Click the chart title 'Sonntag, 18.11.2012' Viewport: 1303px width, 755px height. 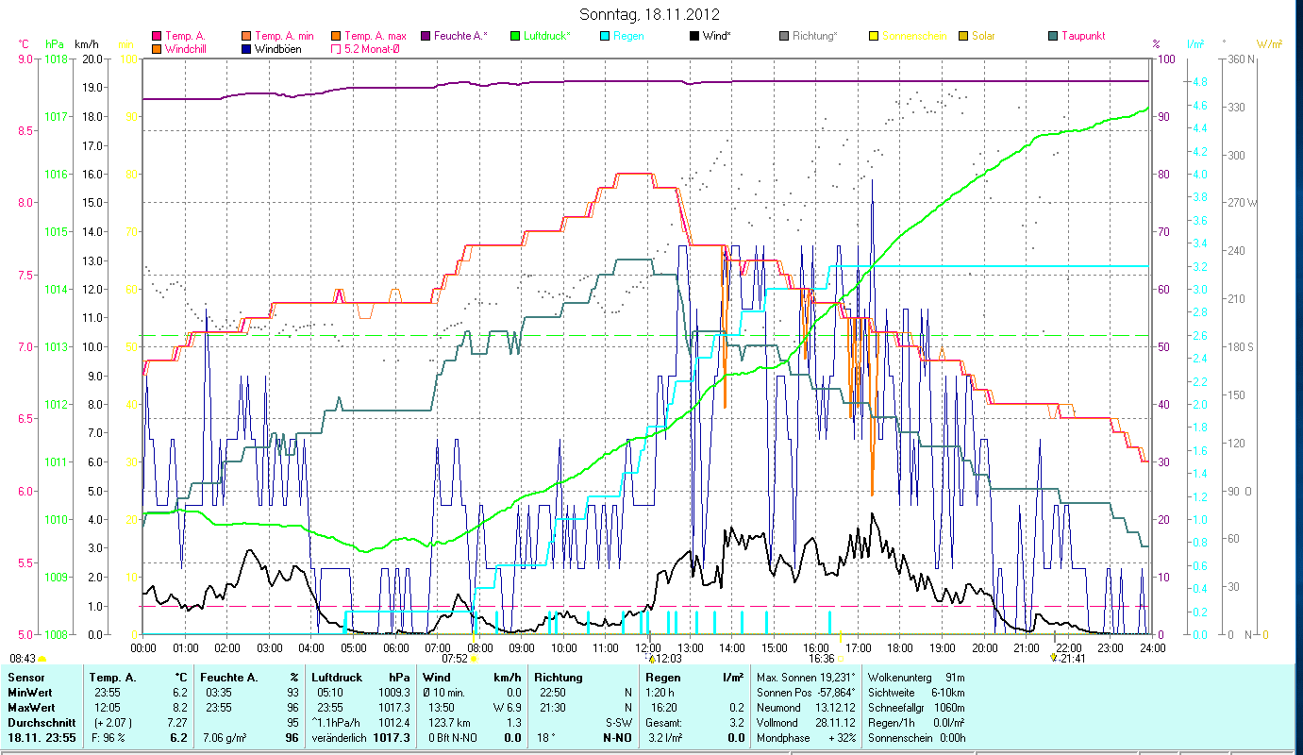pos(651,14)
